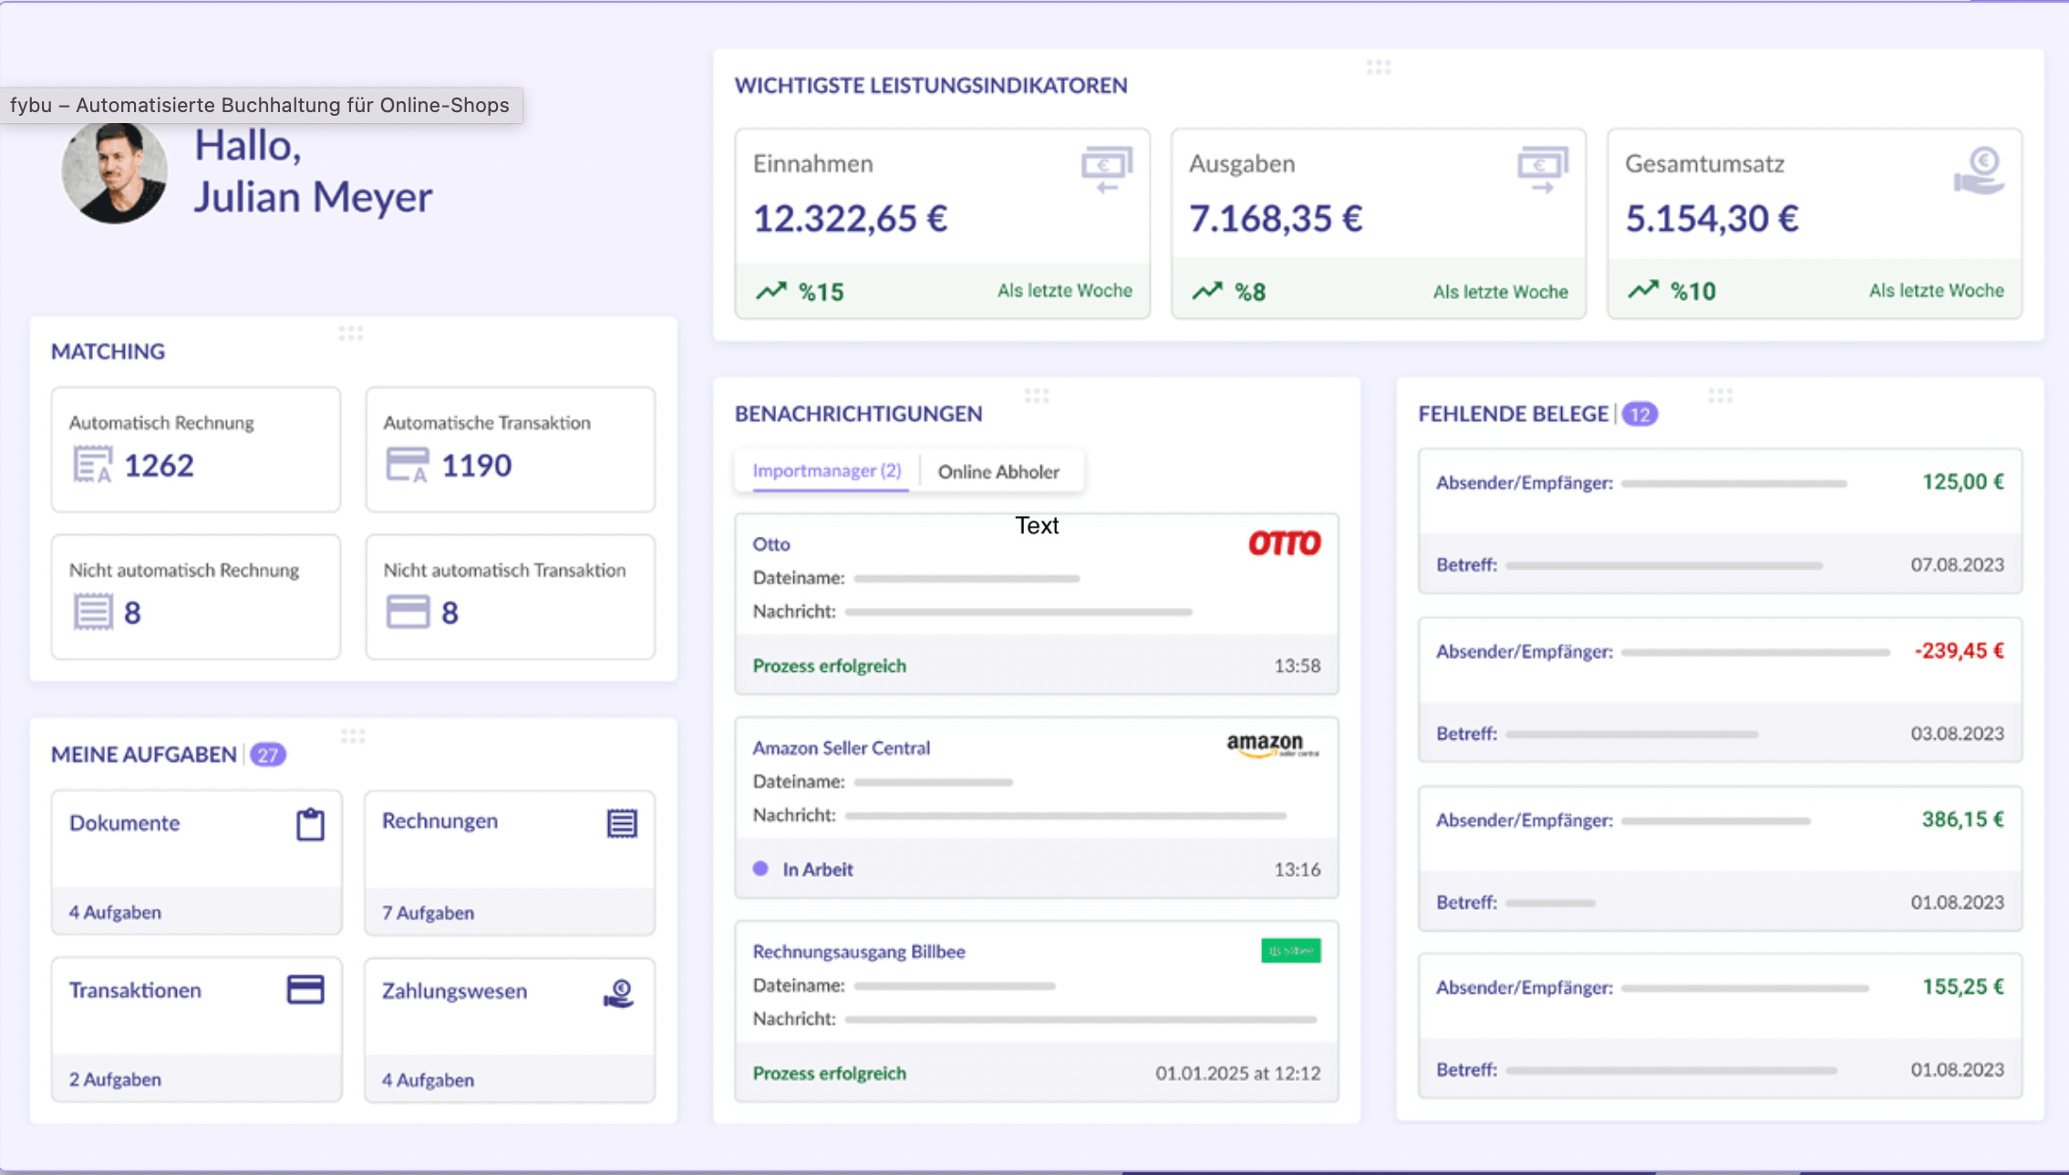Click the Meine Aufgaben 27 badge

click(x=268, y=755)
